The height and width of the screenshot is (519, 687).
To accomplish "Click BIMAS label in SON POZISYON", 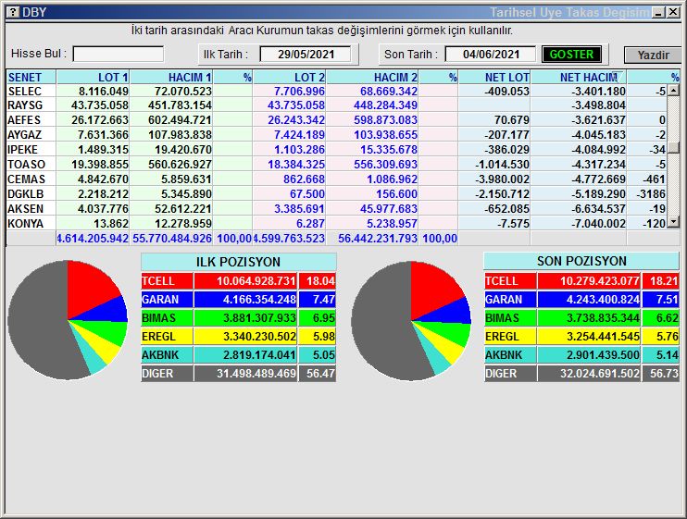I will [510, 318].
